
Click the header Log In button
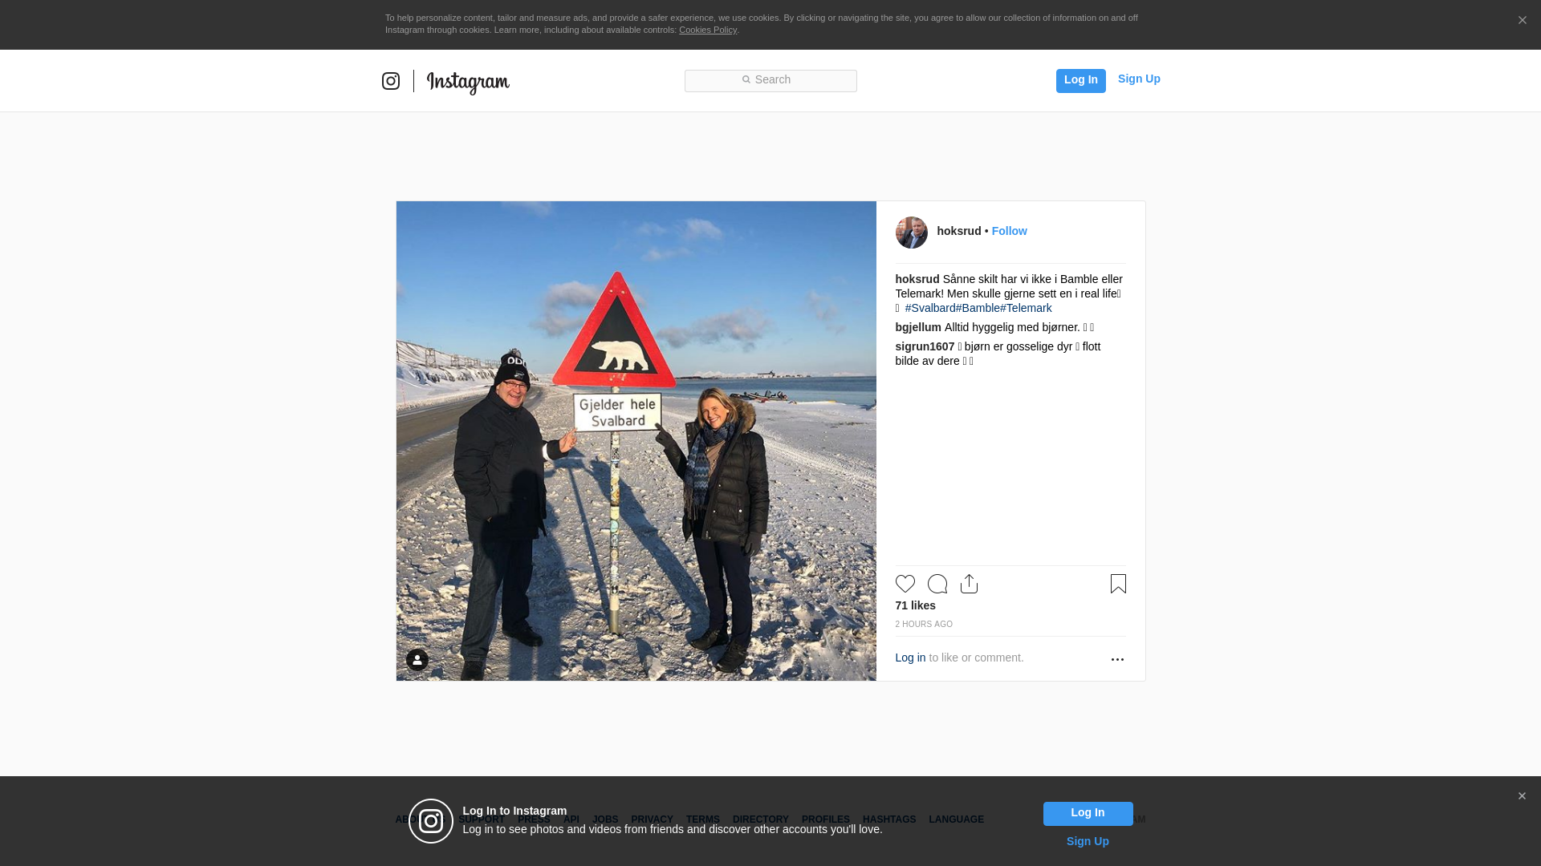[1080, 80]
